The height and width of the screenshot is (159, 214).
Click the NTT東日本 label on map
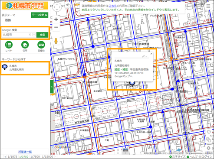coord(67,98)
